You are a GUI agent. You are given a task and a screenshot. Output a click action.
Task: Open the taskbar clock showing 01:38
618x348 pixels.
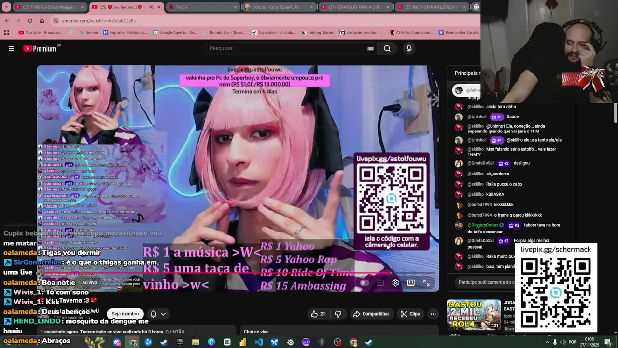pos(589,342)
